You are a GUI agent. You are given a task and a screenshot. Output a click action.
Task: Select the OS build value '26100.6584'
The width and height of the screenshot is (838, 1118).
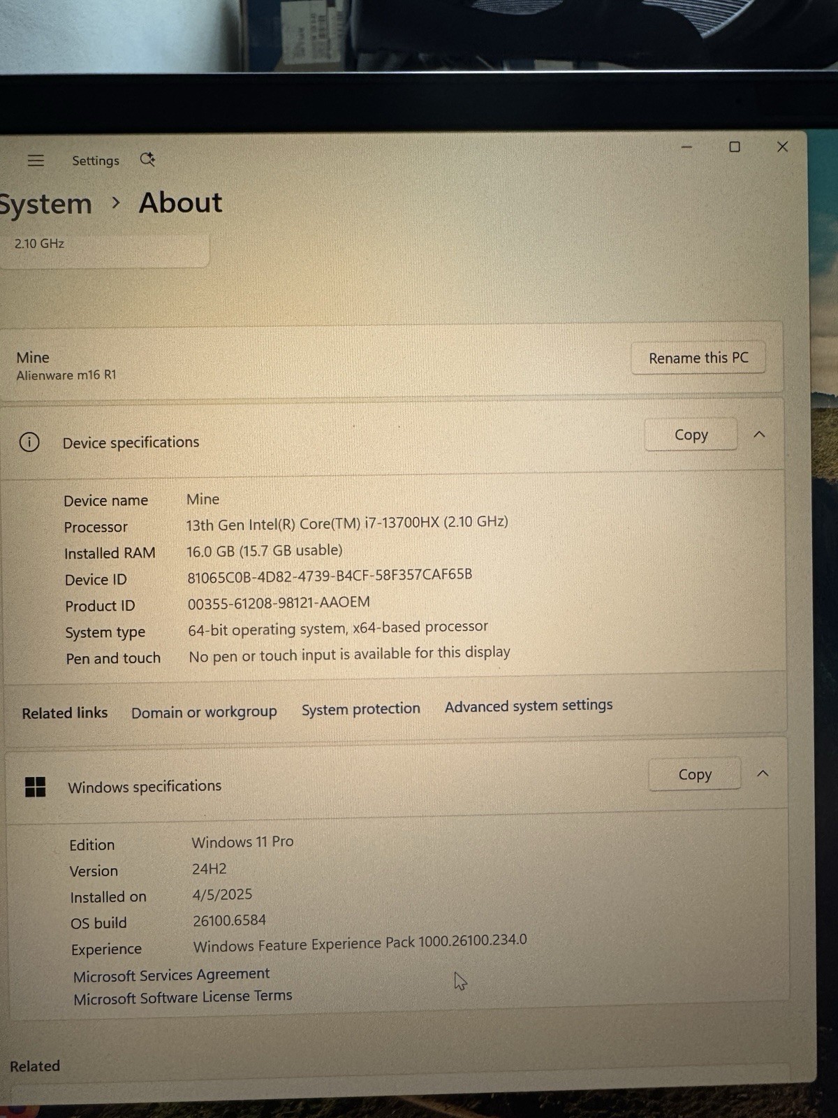coord(229,920)
